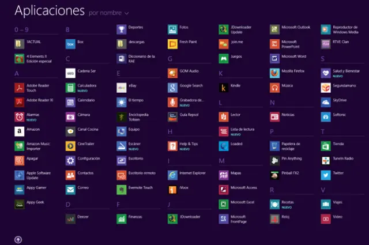Launch Google Search app

tap(172, 88)
